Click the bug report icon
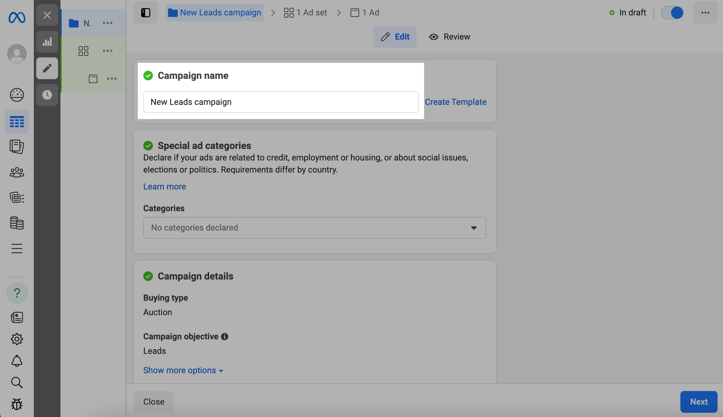Image resolution: width=723 pixels, height=417 pixels. (x=17, y=404)
